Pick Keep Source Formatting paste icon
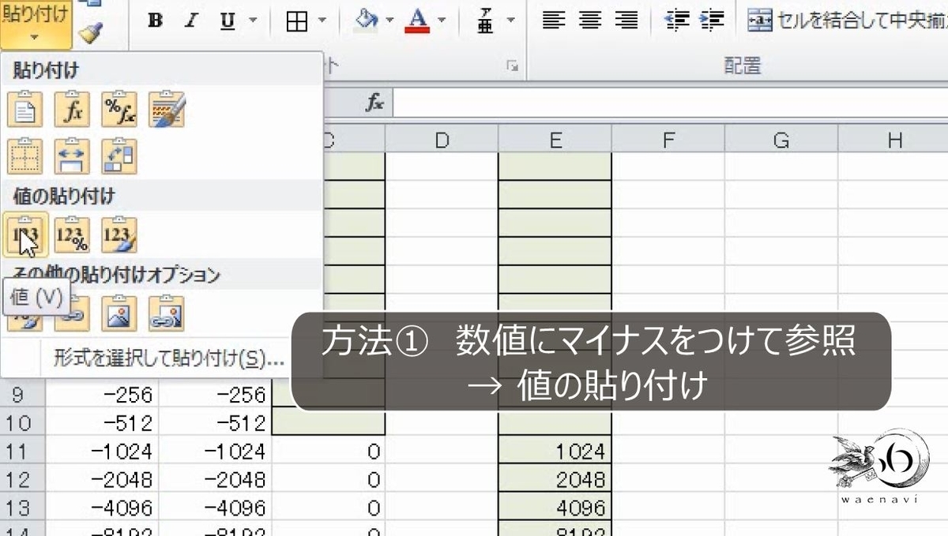The image size is (948, 536). click(x=166, y=109)
